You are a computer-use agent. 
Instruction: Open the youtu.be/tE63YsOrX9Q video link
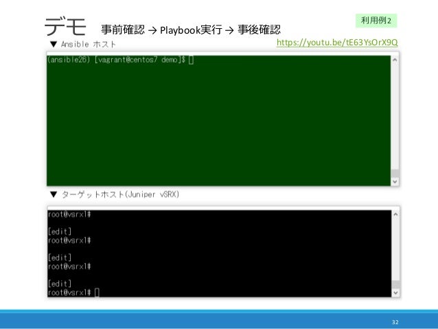(x=337, y=43)
